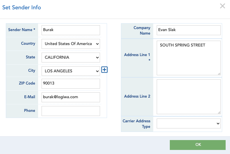Screen dimensions: 230x154
Task: Select the empty Phone input field
Action: pyautogui.click(x=71, y=111)
